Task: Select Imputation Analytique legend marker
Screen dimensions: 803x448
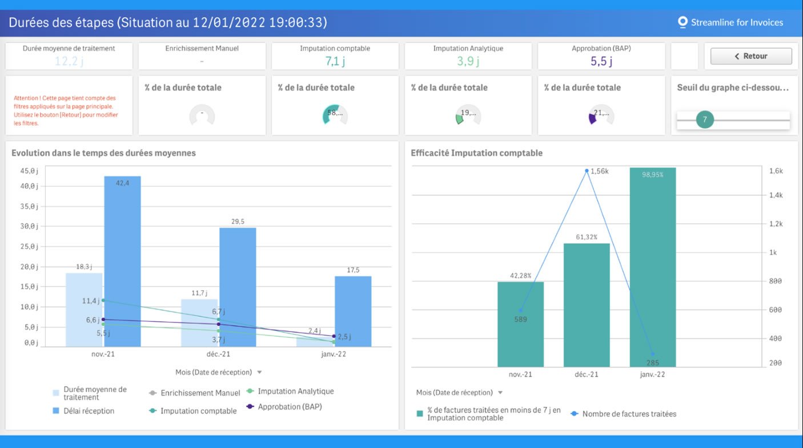Action: click(250, 392)
